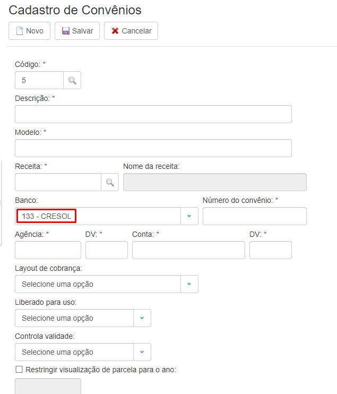Click the Novo button
337x394 pixels.
[30, 31]
